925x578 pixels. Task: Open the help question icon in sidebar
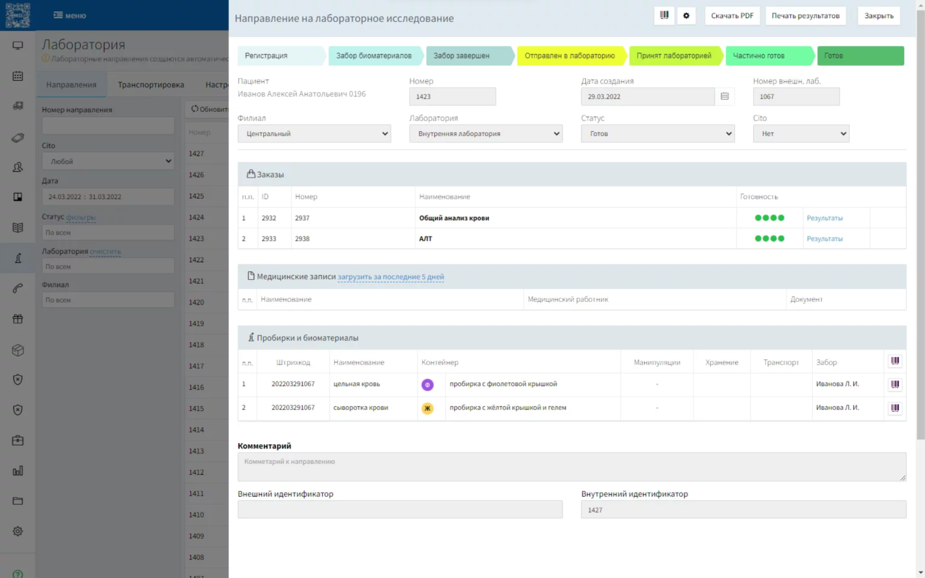[18, 574]
